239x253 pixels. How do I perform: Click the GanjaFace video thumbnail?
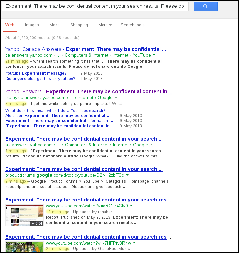click(24, 247)
